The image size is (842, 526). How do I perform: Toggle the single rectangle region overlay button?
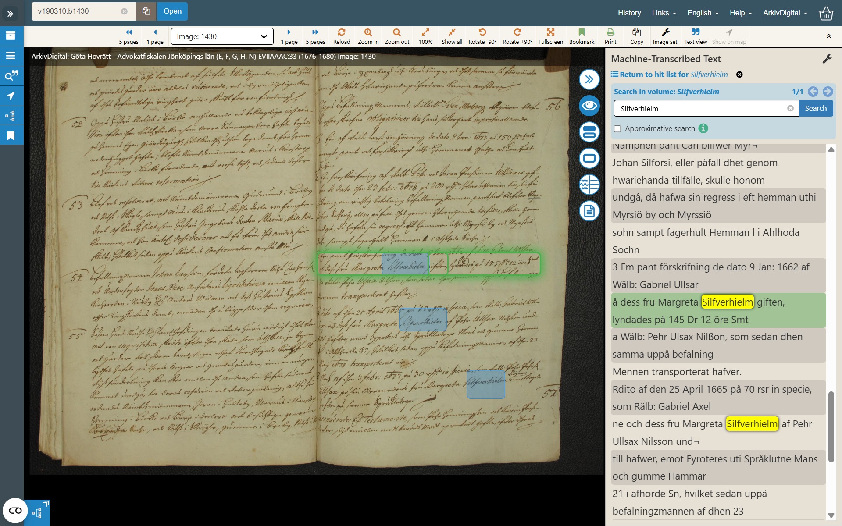click(589, 158)
